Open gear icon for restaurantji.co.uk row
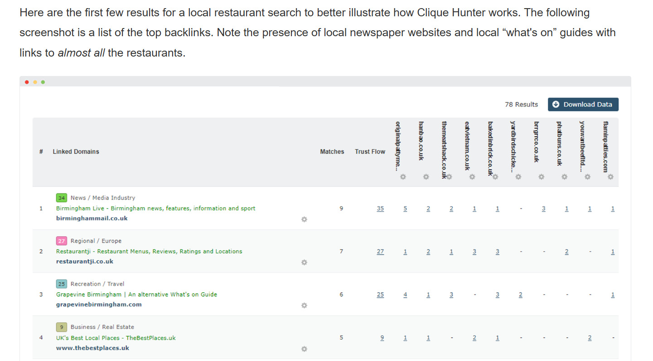 [304, 262]
